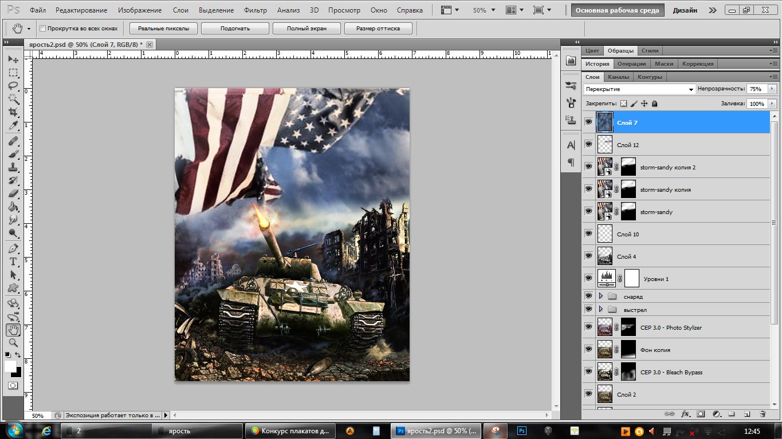Viewport: 782px width, 439px height.
Task: Open foreground color picker swatch
Action: (10, 366)
